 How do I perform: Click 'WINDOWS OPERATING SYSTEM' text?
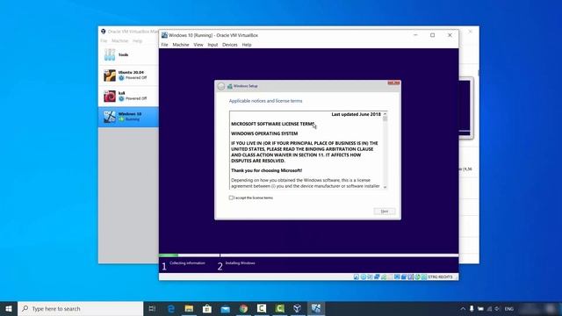(264, 133)
